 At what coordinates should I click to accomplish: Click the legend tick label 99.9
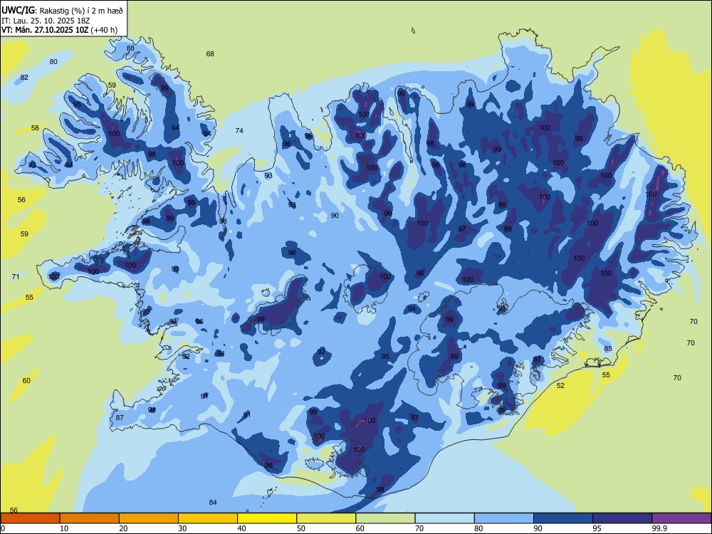coord(659,528)
